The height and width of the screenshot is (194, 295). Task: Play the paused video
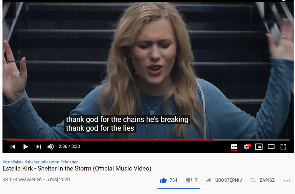(x=26, y=146)
